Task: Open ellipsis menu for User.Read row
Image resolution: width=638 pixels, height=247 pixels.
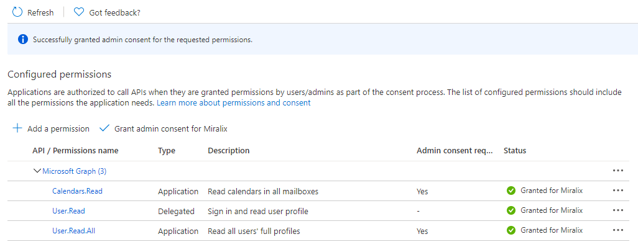Action: (x=617, y=210)
